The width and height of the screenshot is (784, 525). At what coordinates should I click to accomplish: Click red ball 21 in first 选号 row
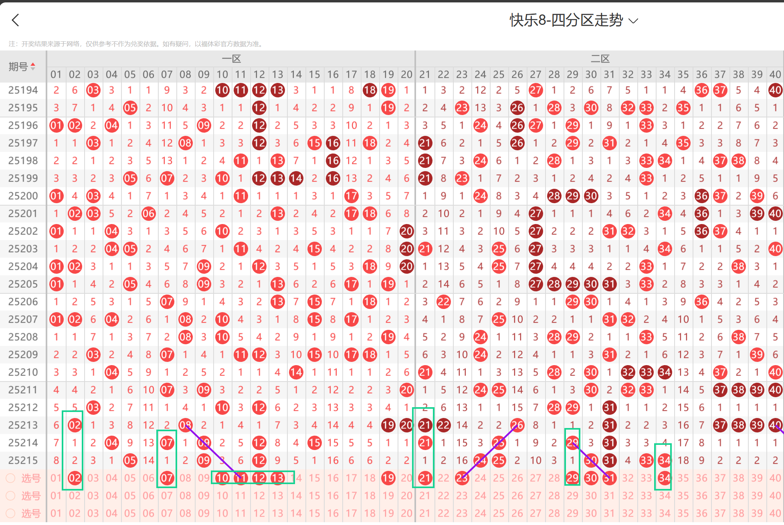(425, 478)
